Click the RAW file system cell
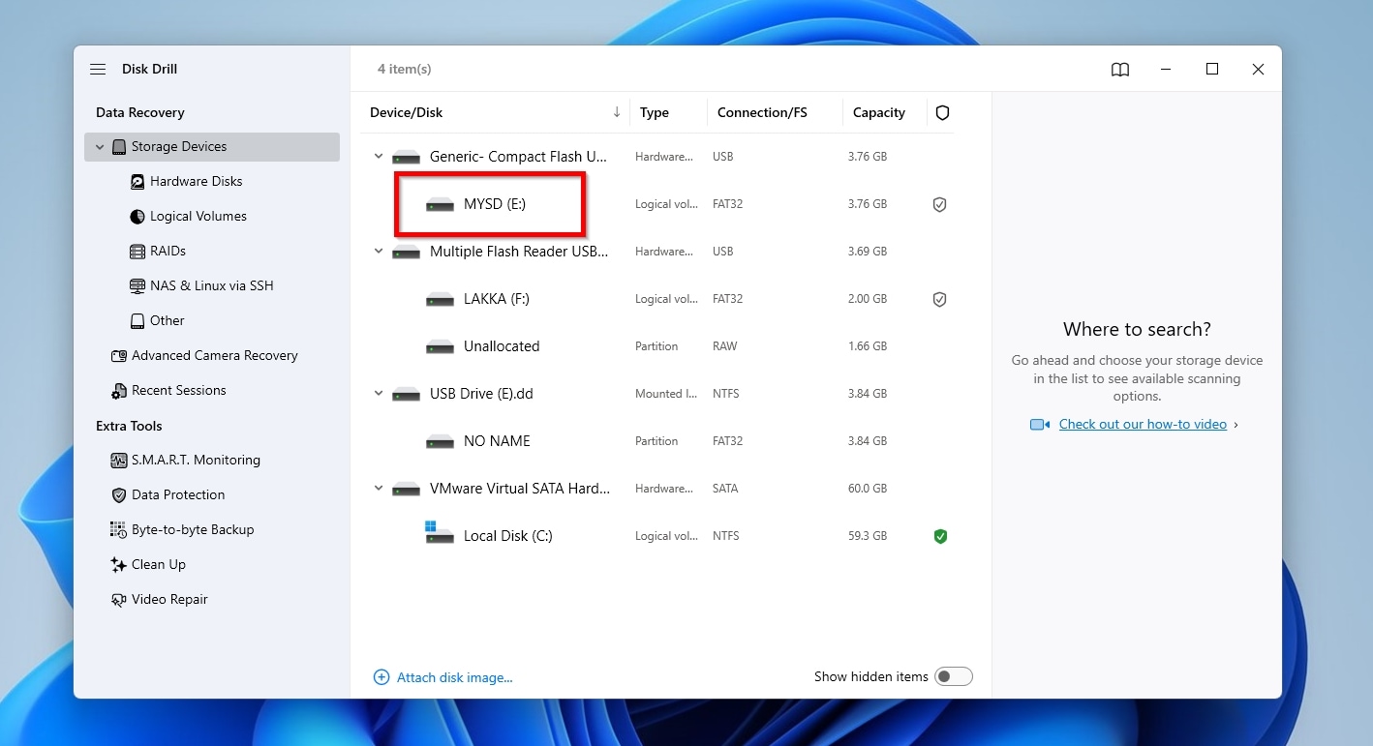The width and height of the screenshot is (1373, 746). (725, 346)
